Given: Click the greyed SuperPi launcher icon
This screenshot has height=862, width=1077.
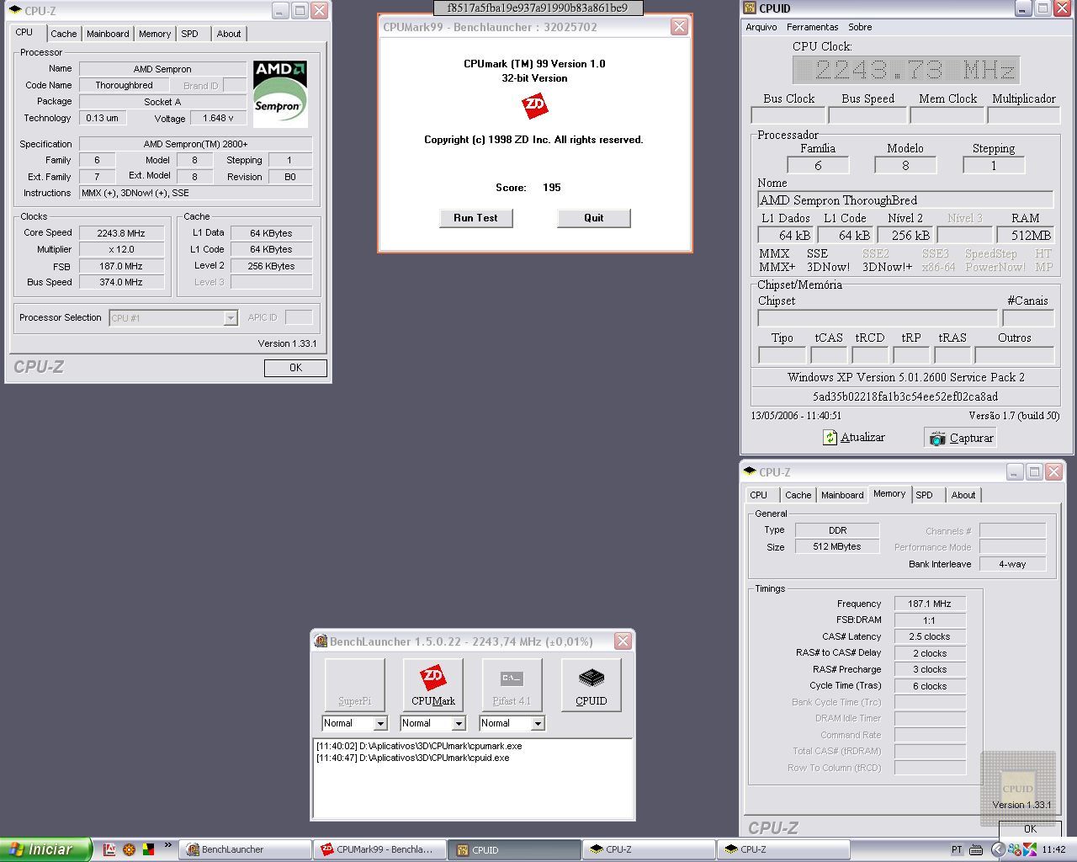Looking at the screenshot, I should (354, 684).
